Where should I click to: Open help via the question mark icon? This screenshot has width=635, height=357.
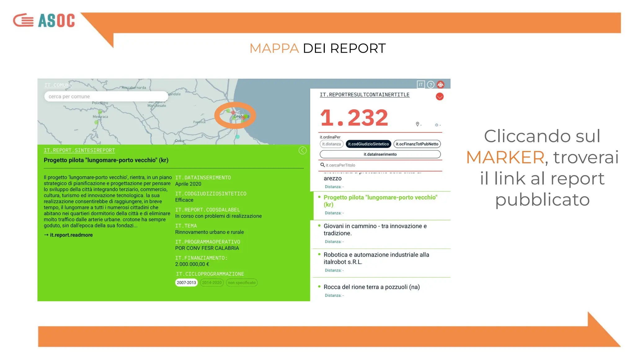(431, 85)
